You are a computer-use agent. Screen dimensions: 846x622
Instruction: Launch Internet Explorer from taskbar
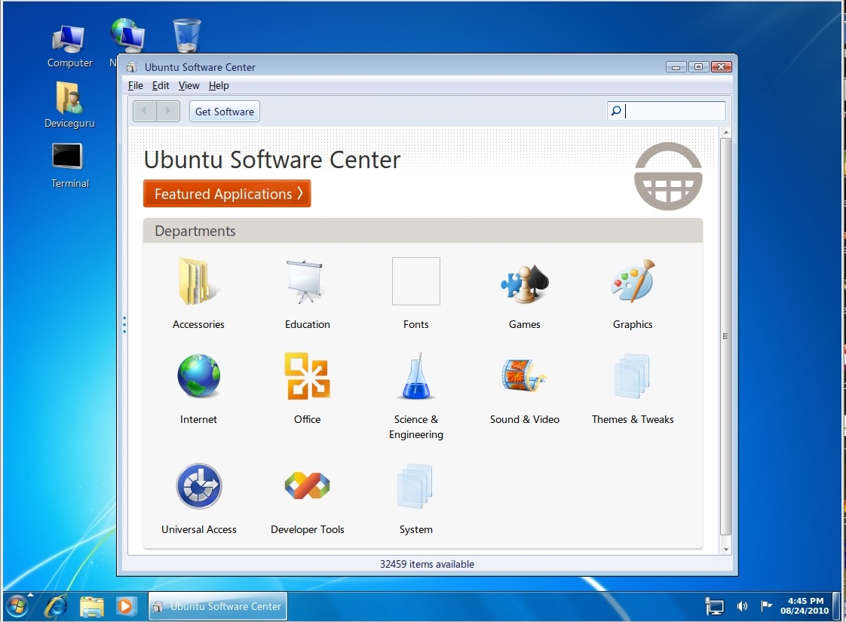[x=56, y=606]
